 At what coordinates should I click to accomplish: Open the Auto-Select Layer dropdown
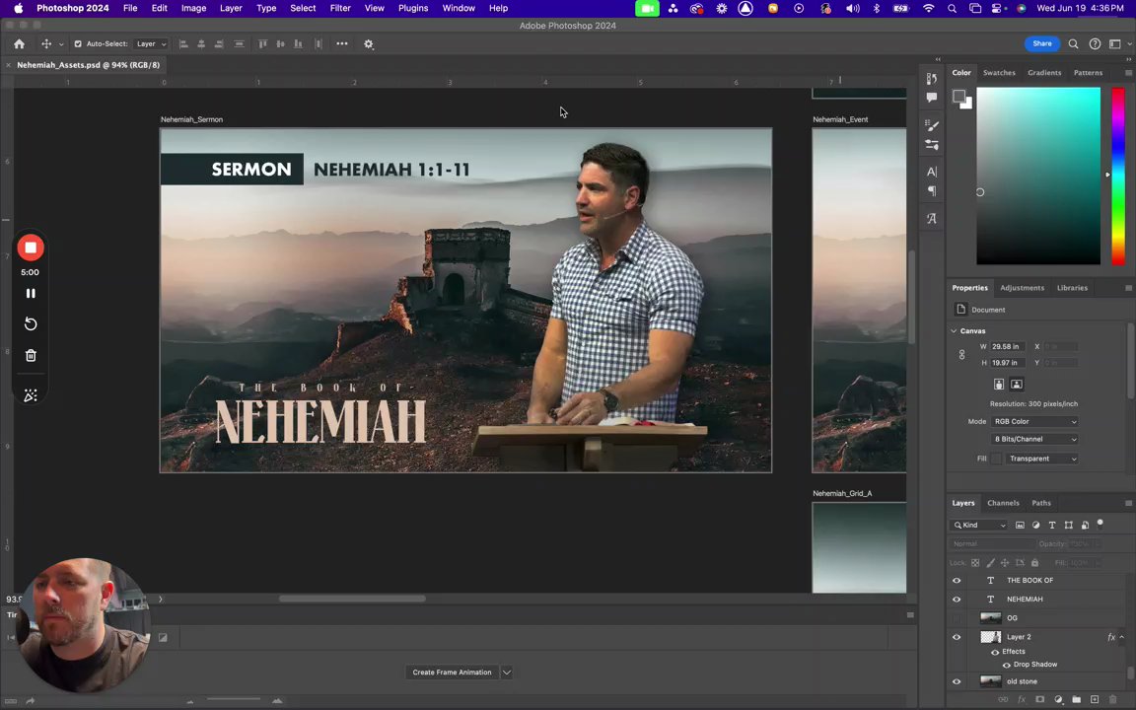[x=151, y=43]
